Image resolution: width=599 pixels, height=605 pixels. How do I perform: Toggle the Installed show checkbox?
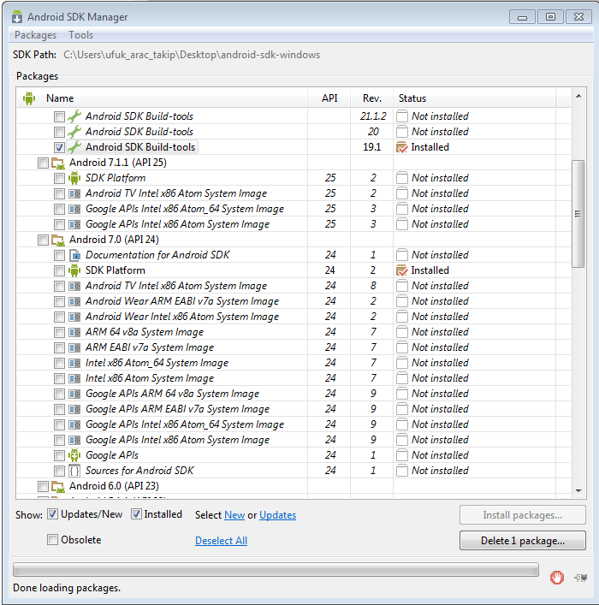[x=136, y=514]
